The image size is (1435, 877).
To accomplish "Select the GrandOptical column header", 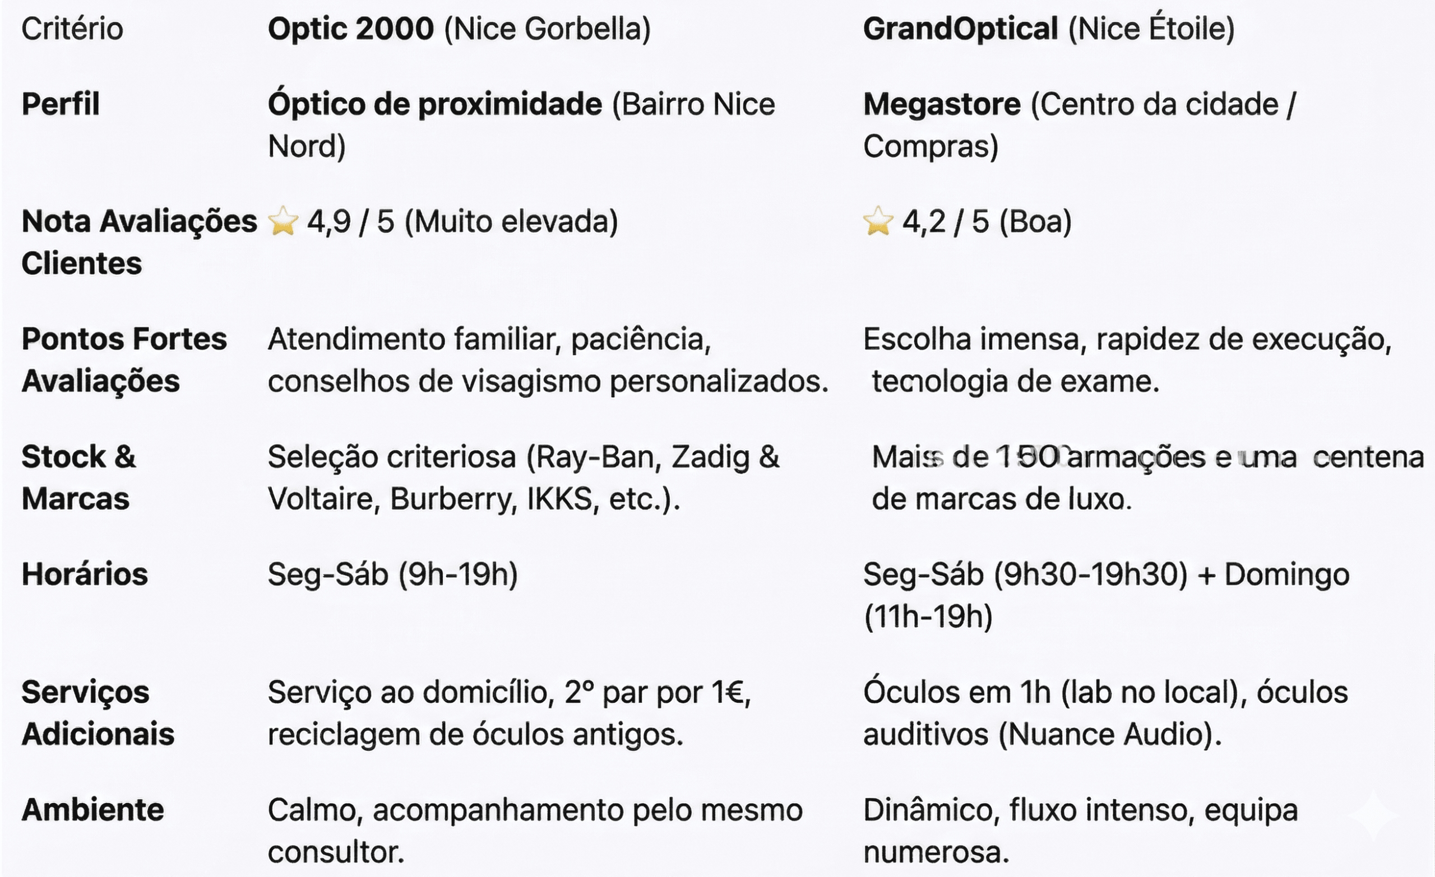I will click(x=1048, y=29).
